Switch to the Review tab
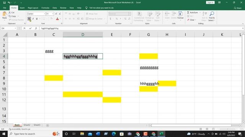This screenshot has width=245, height=137. click(63, 8)
